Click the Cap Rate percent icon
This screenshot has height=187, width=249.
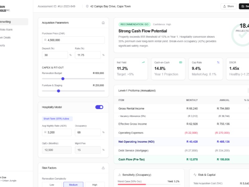tap(218, 62)
